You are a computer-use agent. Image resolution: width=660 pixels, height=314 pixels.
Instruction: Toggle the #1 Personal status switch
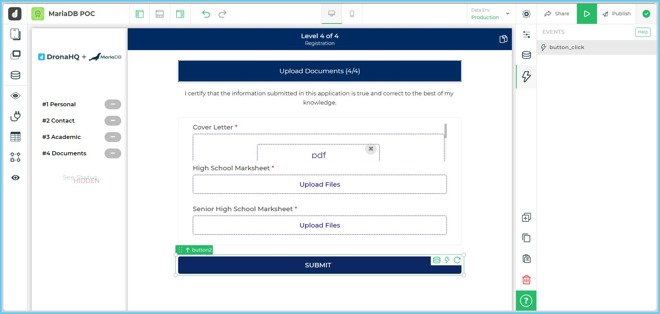click(x=113, y=104)
